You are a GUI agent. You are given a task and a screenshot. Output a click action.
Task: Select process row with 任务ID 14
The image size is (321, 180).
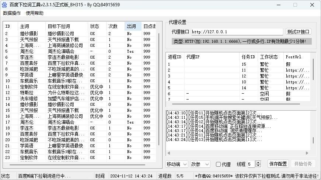238,88
